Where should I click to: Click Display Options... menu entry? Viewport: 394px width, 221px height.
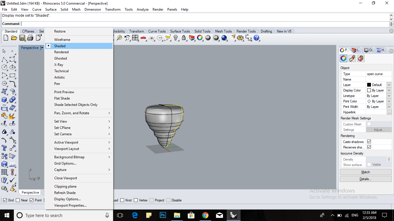79,199
